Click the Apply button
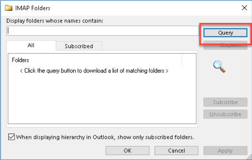 [x=225, y=150]
